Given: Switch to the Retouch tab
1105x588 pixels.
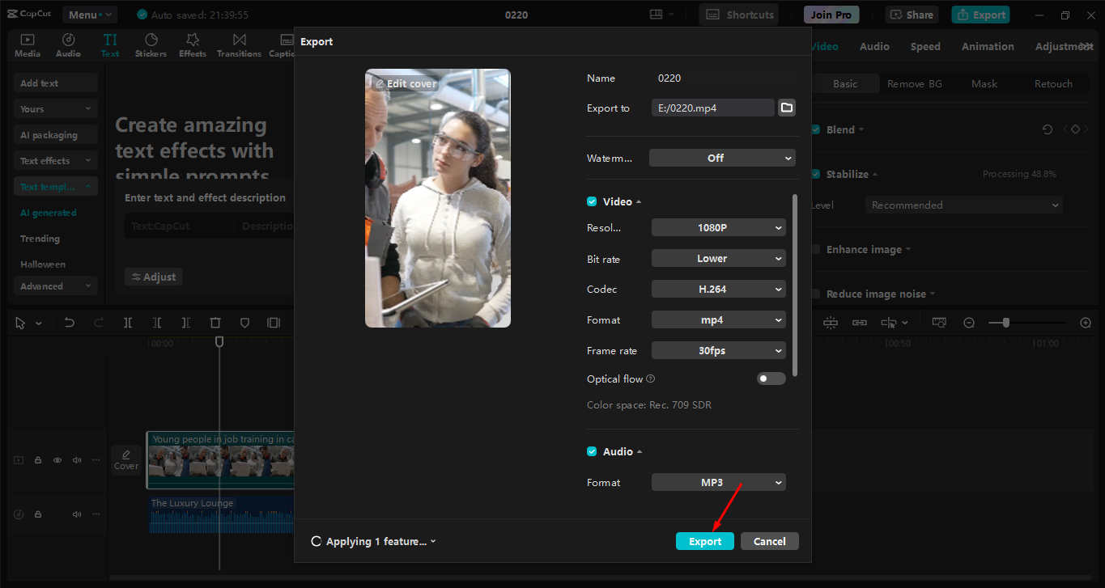Looking at the screenshot, I should (1053, 83).
